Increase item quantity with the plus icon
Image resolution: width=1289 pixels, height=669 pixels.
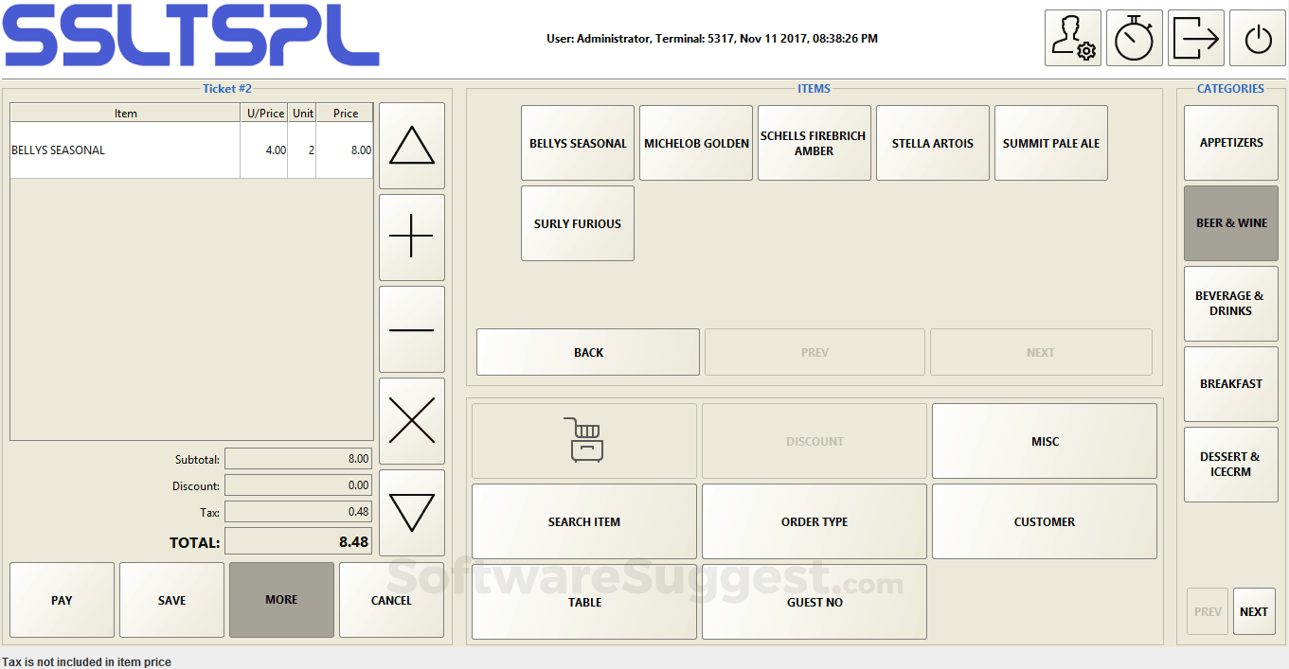411,237
